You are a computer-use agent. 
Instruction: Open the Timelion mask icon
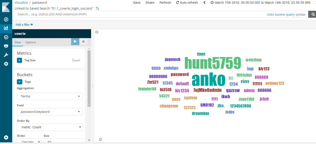[x=6, y=46]
